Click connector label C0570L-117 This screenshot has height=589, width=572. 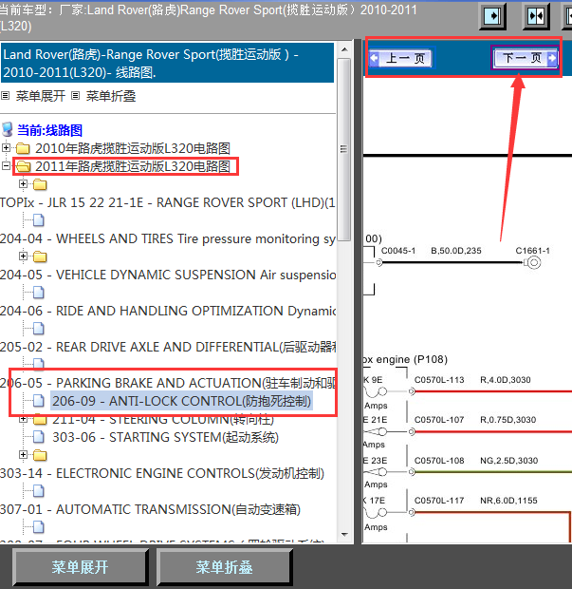click(439, 501)
